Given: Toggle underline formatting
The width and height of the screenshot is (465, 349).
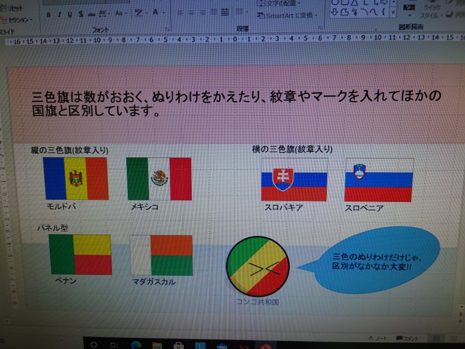Looking at the screenshot, I should pyautogui.click(x=70, y=14).
